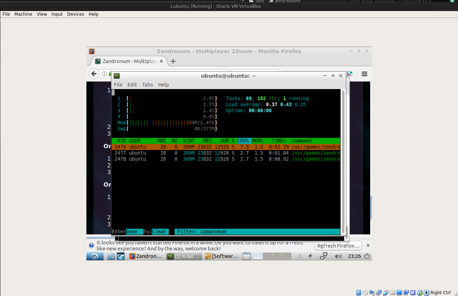The image size is (458, 296).
Task: Open the Firefox hamburger menu
Action: point(364,74)
